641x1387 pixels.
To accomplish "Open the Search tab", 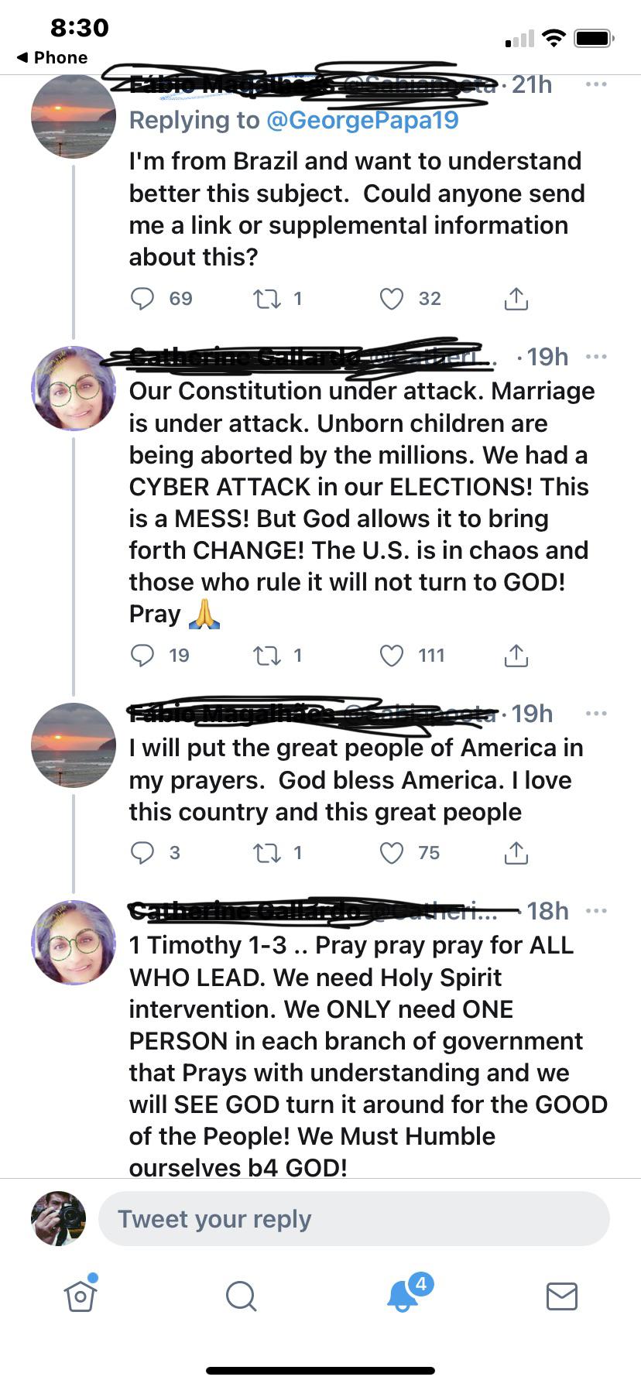I will (x=241, y=1296).
